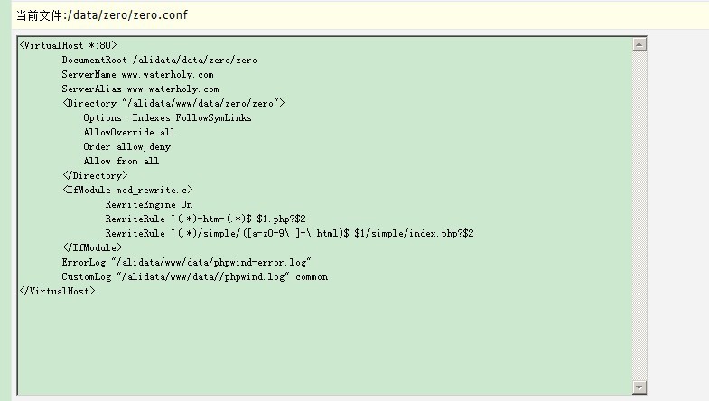The image size is (709, 401).
Task: Click the Order allow,deny line
Action: pyautogui.click(x=126, y=146)
